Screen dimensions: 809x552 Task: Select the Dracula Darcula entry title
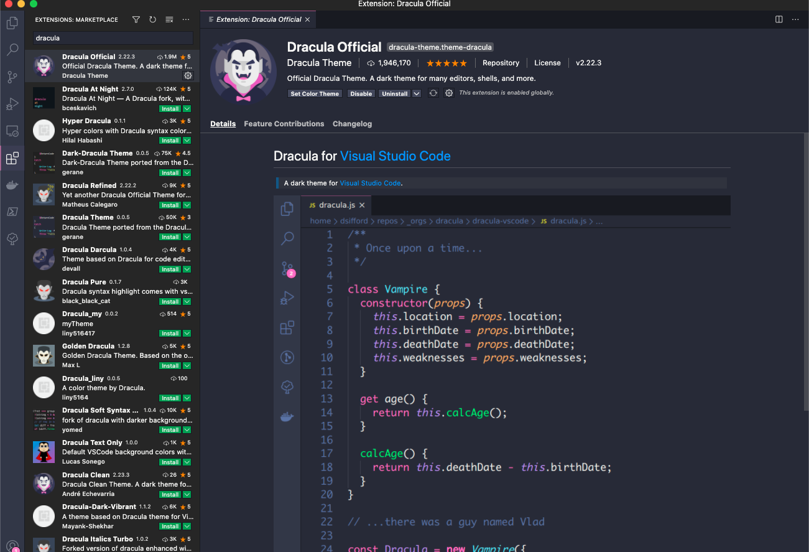tap(90, 250)
